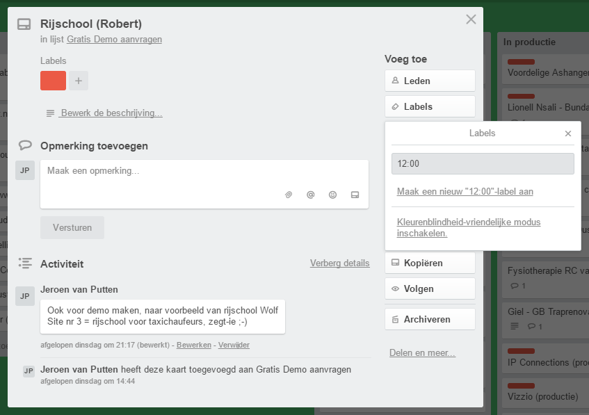Viewport: 589px width, 415px height.
Task: Click JP avatar beside Jeroen van Putten comment
Action: click(25, 296)
